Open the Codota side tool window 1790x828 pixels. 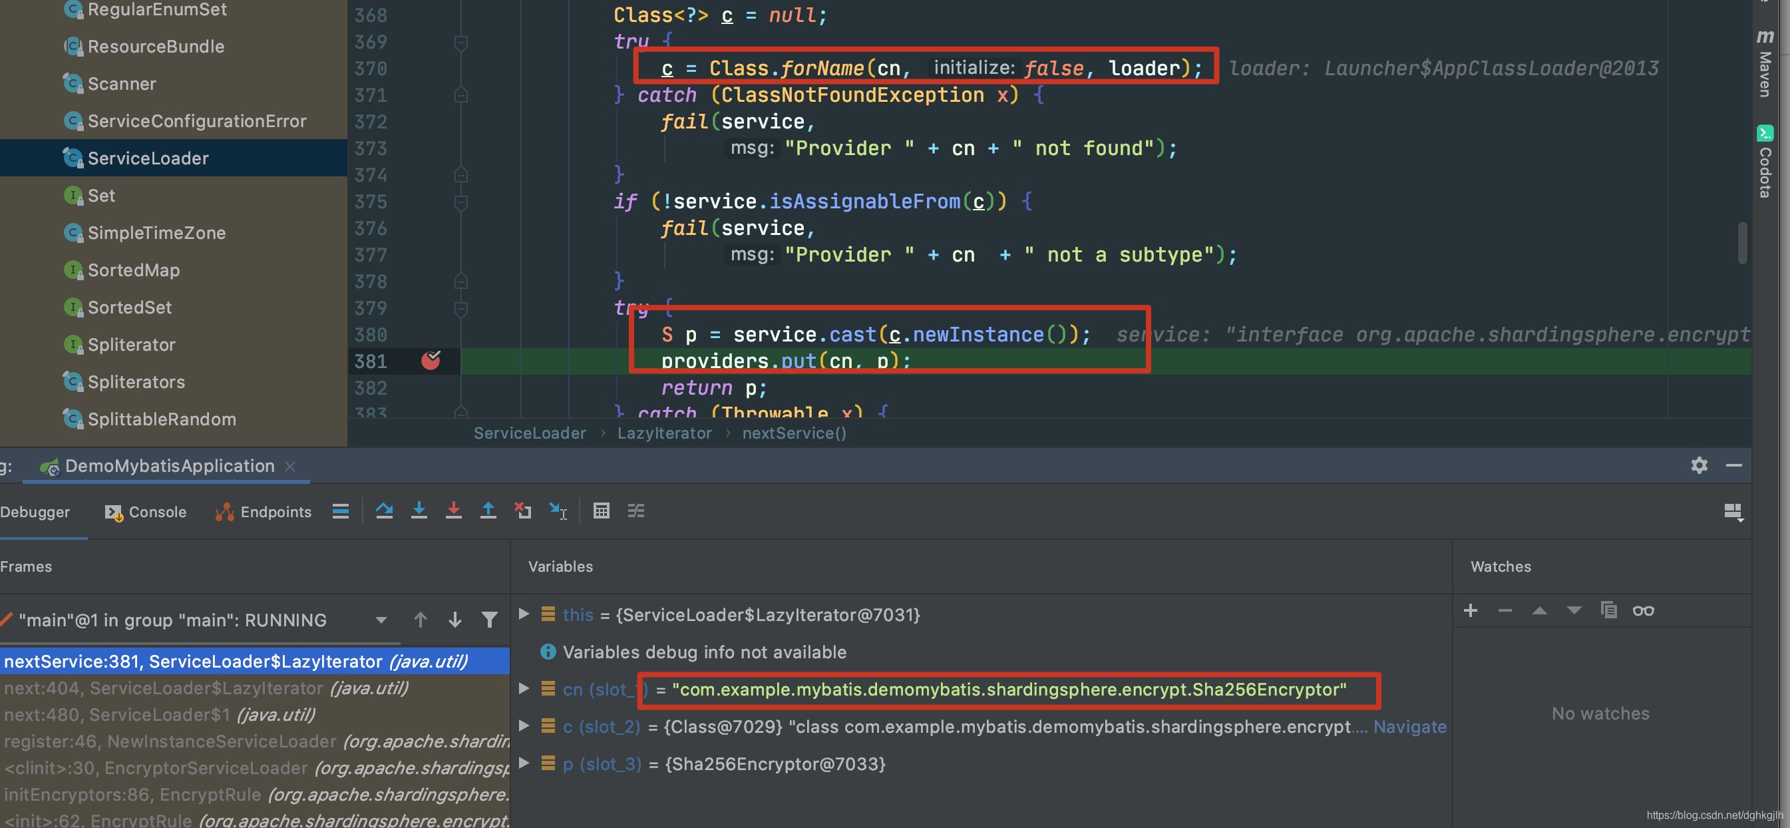tap(1765, 162)
